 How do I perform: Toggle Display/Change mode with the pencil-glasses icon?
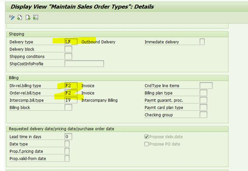coord(12,17)
